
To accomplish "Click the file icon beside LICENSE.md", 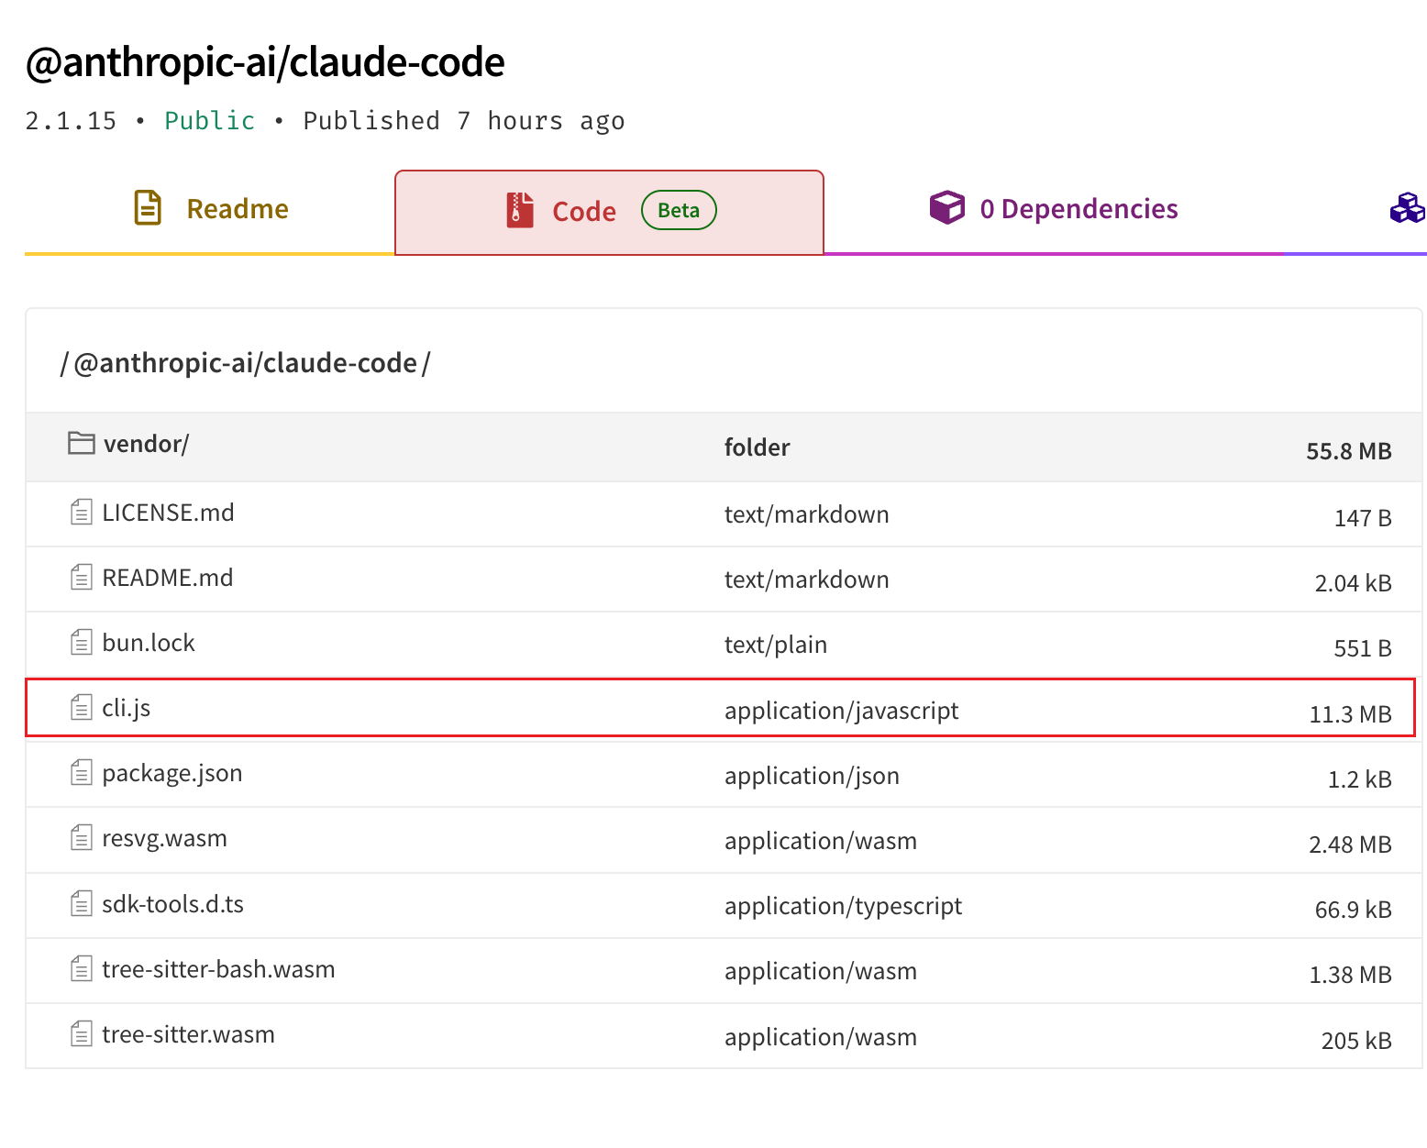I will 81,512.
